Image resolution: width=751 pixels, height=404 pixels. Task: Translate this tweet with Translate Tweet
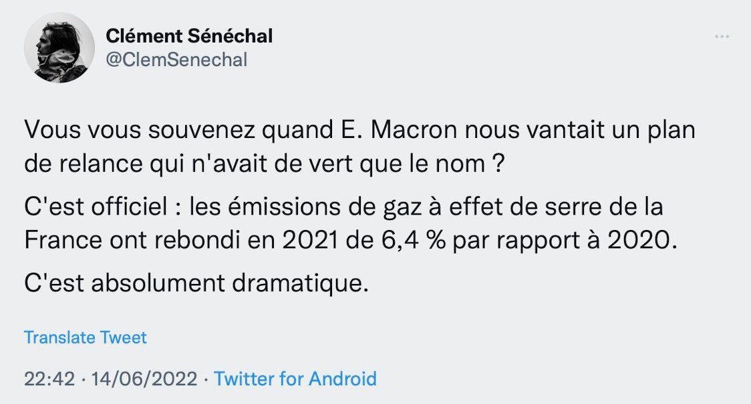(x=86, y=337)
